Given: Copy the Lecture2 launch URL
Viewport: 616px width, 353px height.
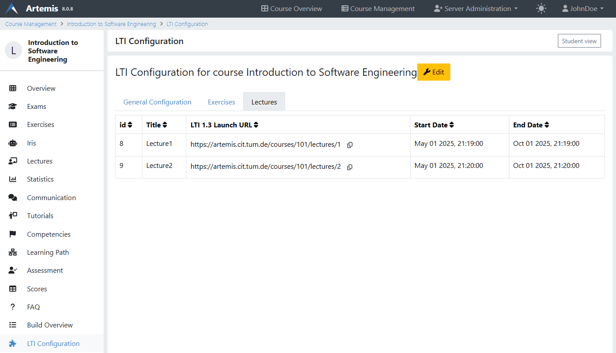Looking at the screenshot, I should tap(350, 167).
